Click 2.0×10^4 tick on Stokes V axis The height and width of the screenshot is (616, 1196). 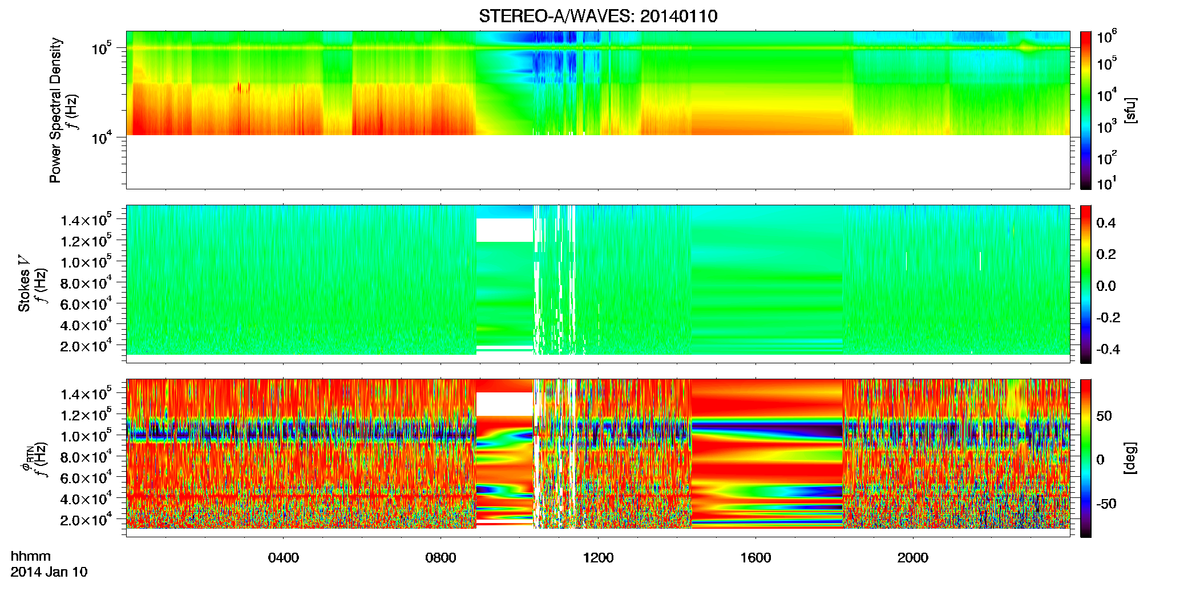coord(86,346)
